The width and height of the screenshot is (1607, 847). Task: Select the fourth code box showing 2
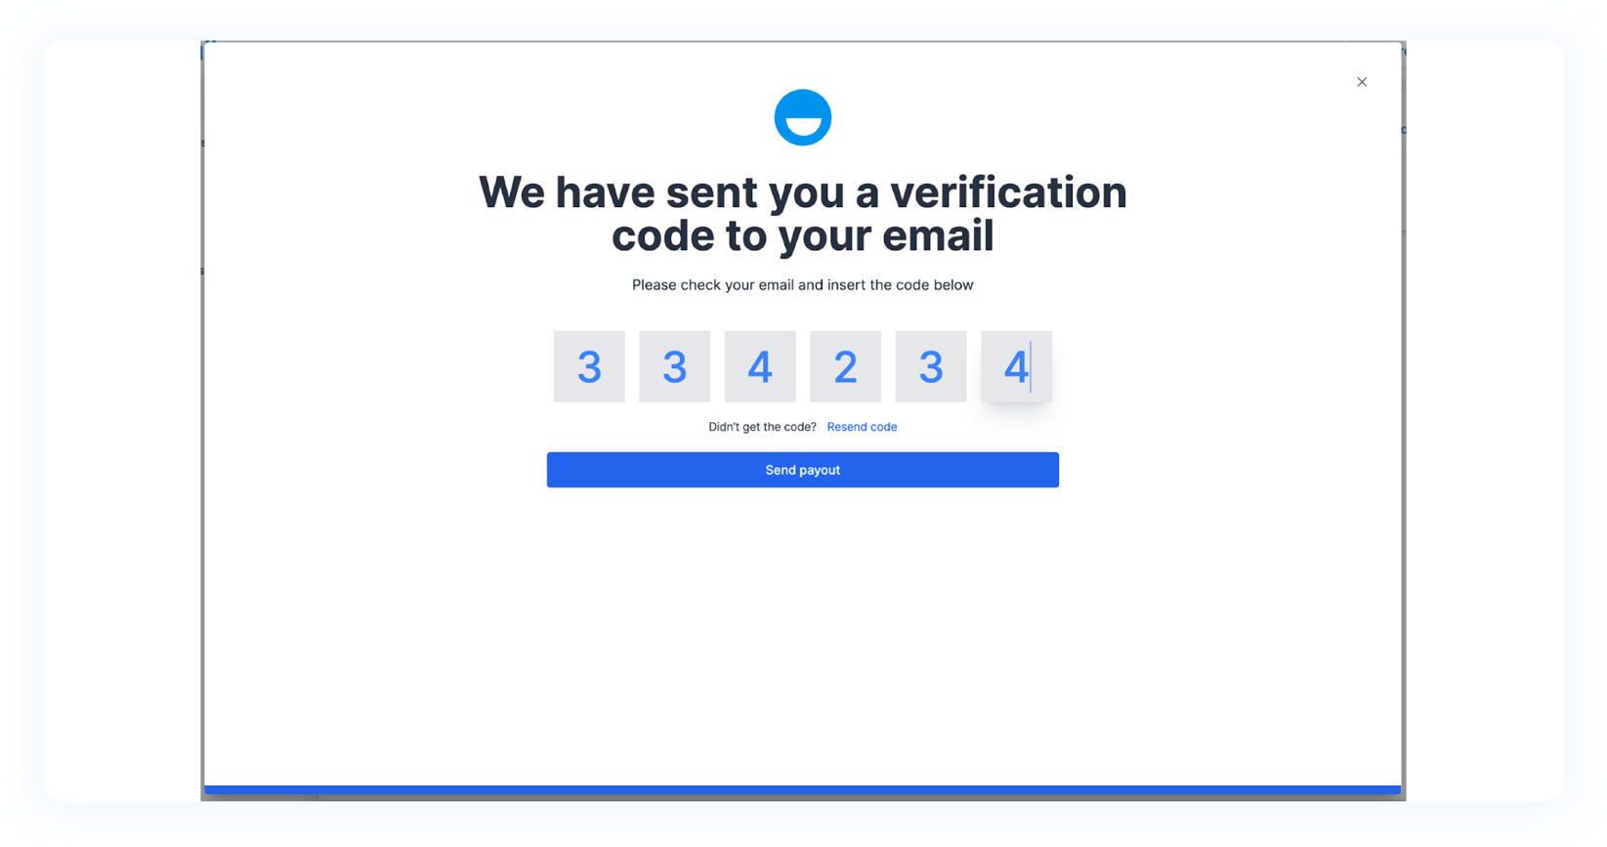[845, 366]
